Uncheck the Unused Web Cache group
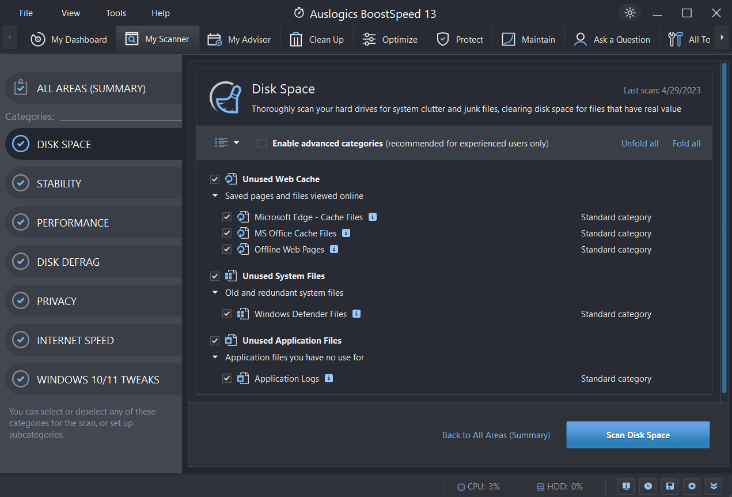Image resolution: width=732 pixels, height=497 pixels. [215, 179]
